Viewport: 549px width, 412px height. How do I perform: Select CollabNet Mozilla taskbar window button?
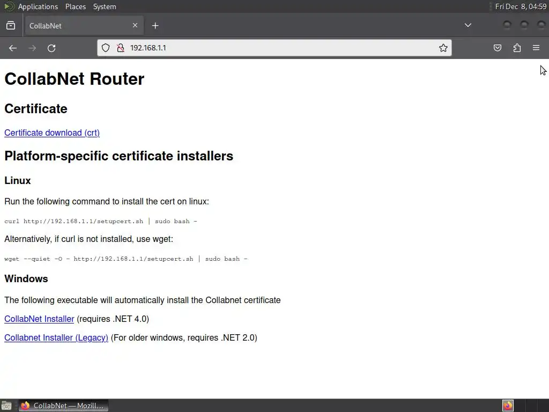click(63, 406)
